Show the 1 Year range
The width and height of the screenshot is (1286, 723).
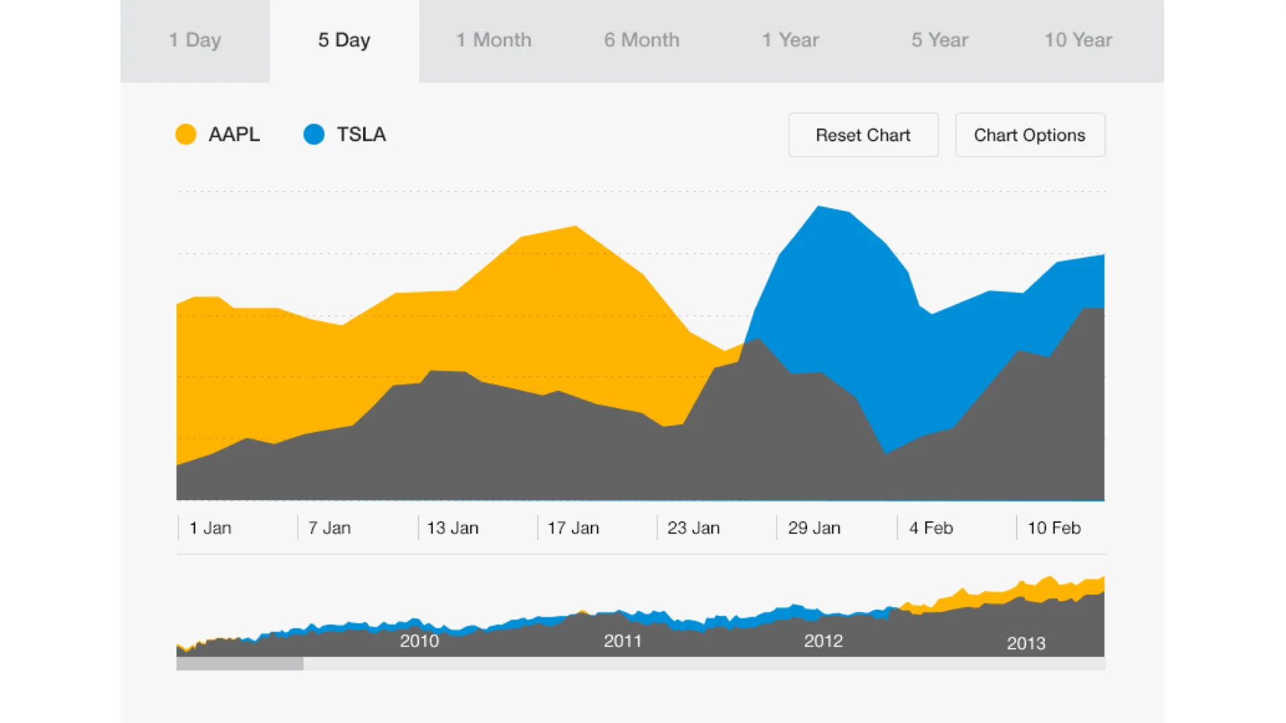(790, 40)
